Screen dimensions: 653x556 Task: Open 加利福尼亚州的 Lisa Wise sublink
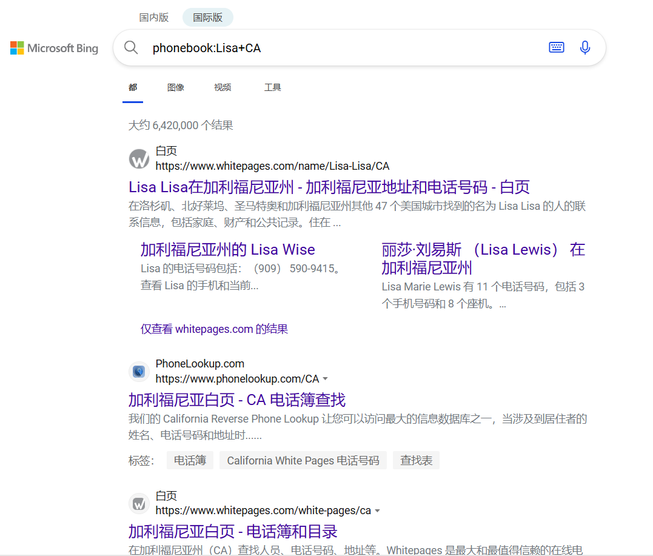pos(228,249)
